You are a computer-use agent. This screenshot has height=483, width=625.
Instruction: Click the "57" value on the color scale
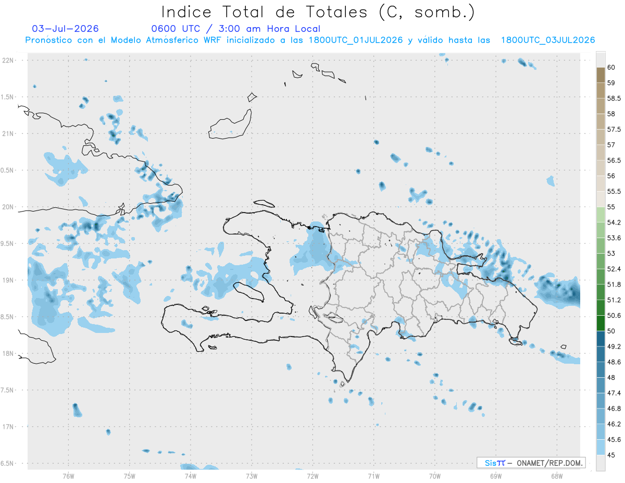[x=612, y=145]
